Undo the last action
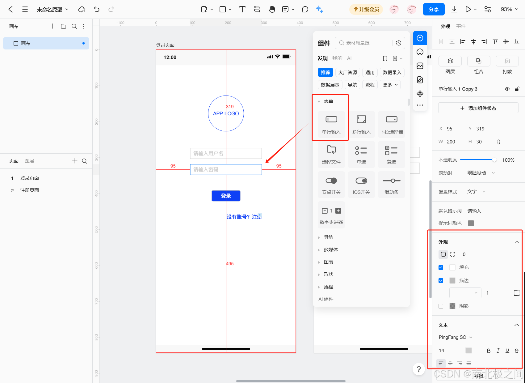Image resolution: width=525 pixels, height=383 pixels. (97, 9)
